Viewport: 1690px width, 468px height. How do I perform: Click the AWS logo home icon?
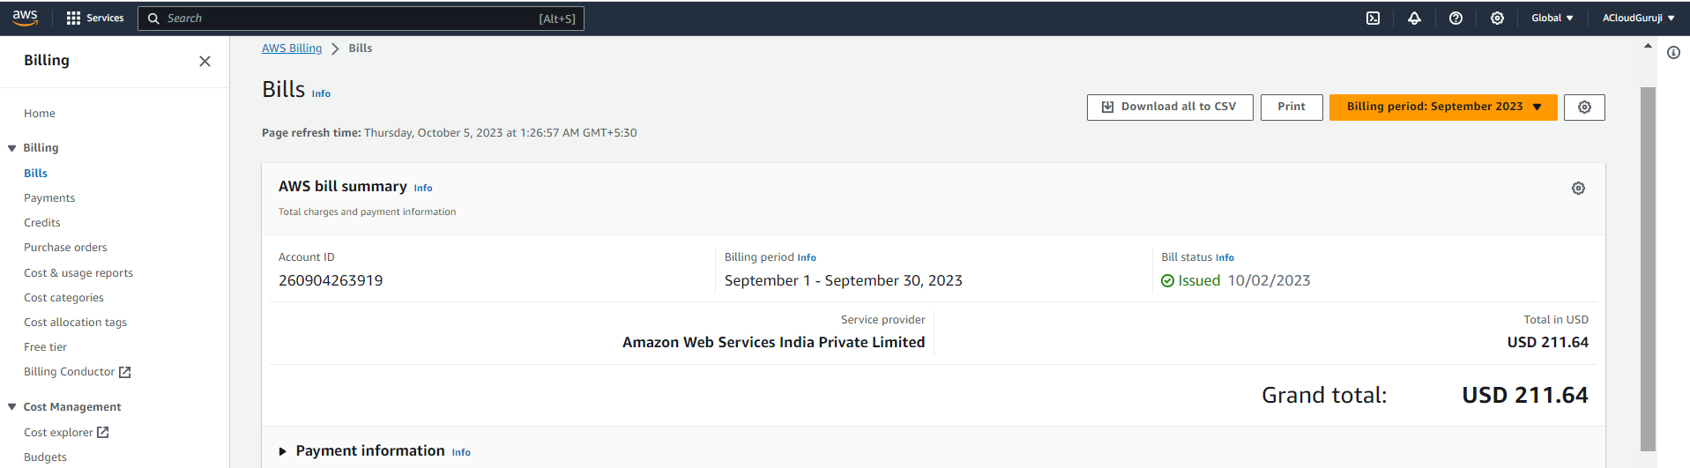point(26,18)
